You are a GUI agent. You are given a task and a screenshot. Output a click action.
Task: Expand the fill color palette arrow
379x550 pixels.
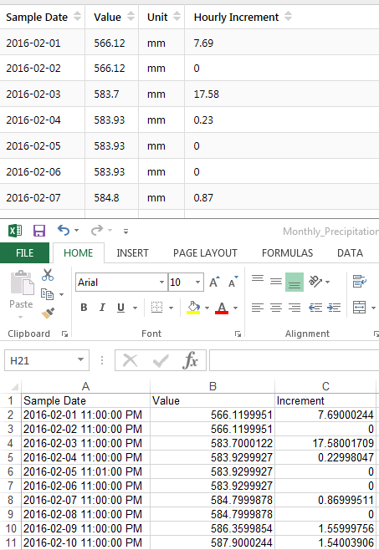(207, 308)
